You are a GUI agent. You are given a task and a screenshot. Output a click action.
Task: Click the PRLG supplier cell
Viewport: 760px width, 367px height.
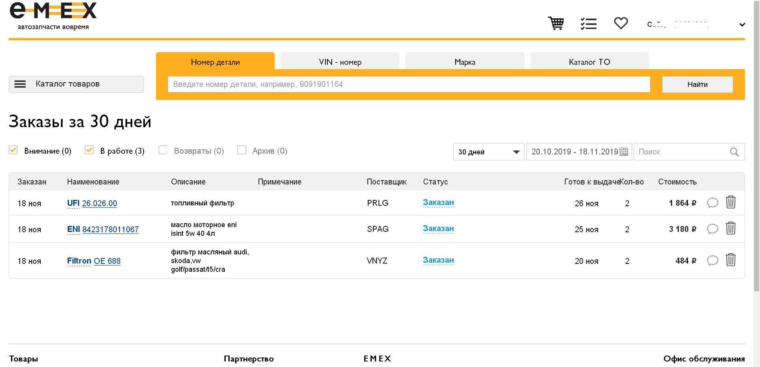click(377, 203)
